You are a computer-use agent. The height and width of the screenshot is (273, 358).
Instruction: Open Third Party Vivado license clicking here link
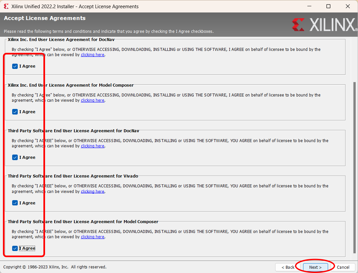(92, 191)
